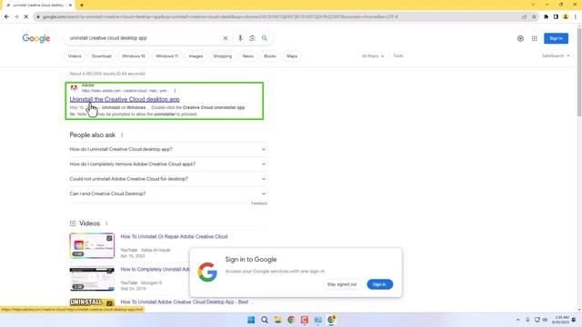Image resolution: width=582 pixels, height=327 pixels.
Task: Toggle the Chrome side panel icon
Action: [x=556, y=16]
